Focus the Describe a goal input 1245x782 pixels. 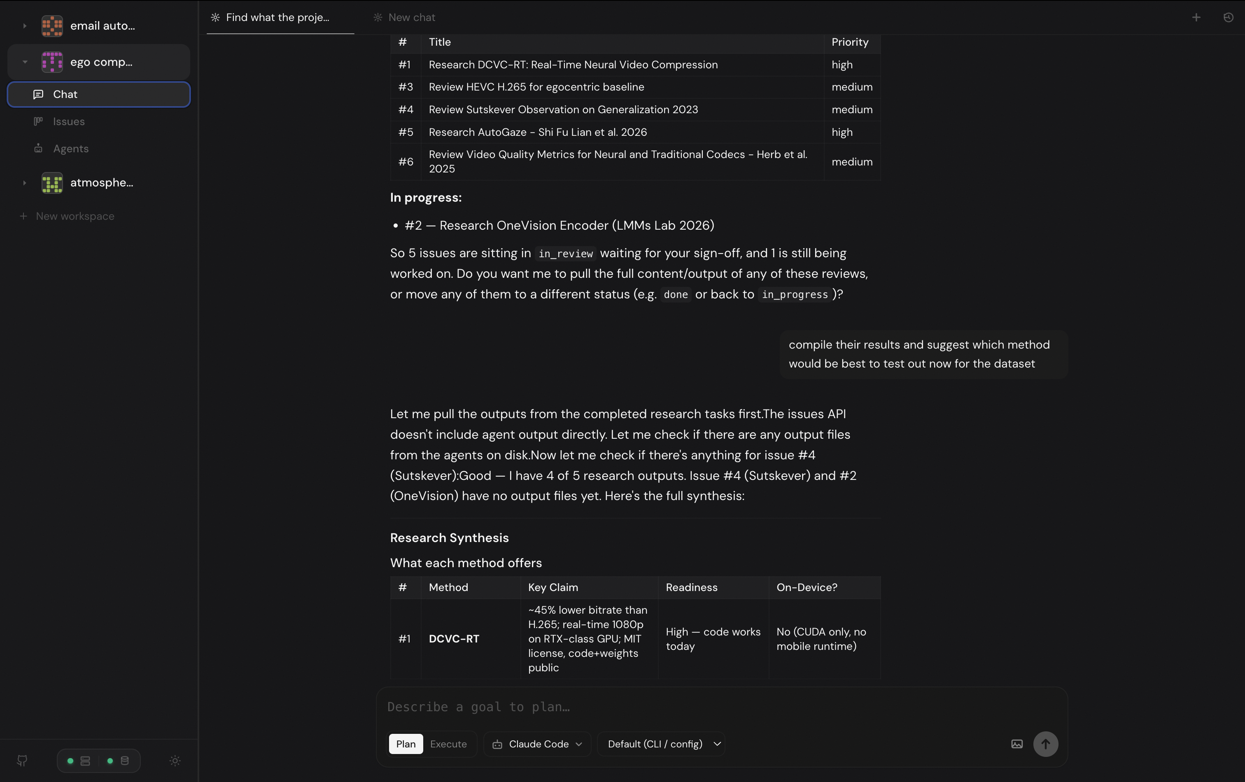pyautogui.click(x=672, y=707)
